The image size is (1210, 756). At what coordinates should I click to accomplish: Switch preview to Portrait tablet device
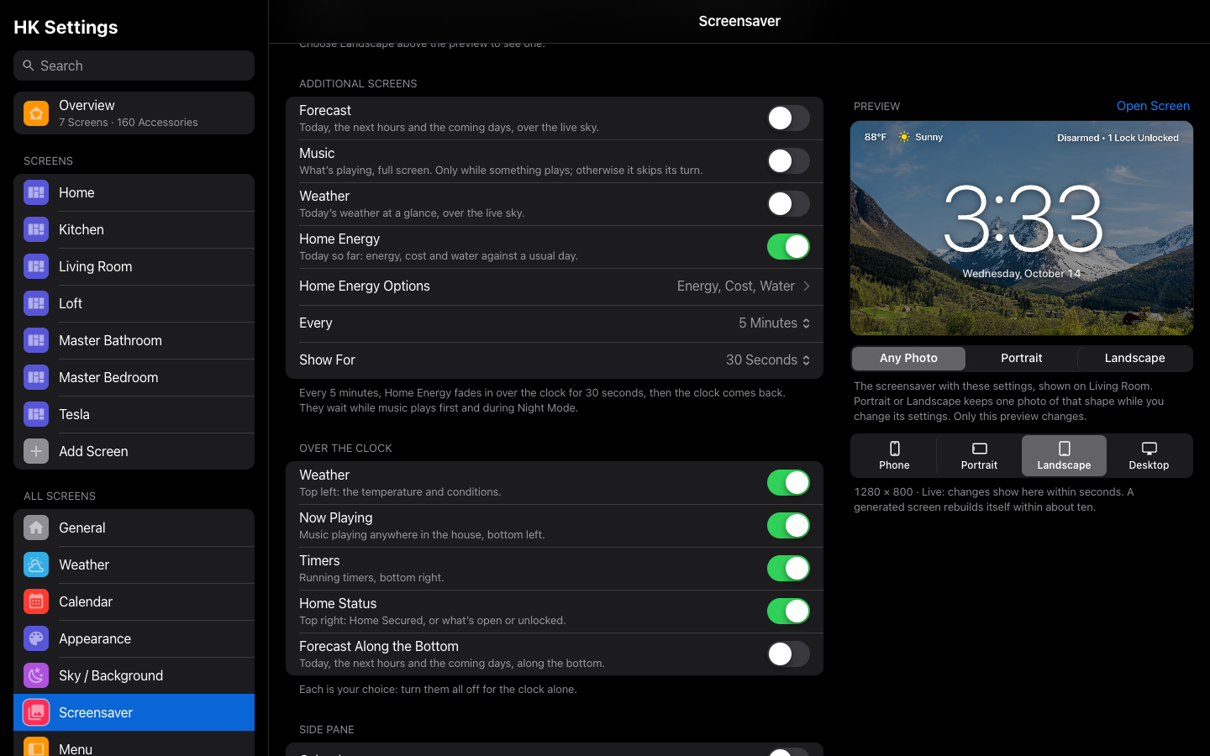point(979,456)
